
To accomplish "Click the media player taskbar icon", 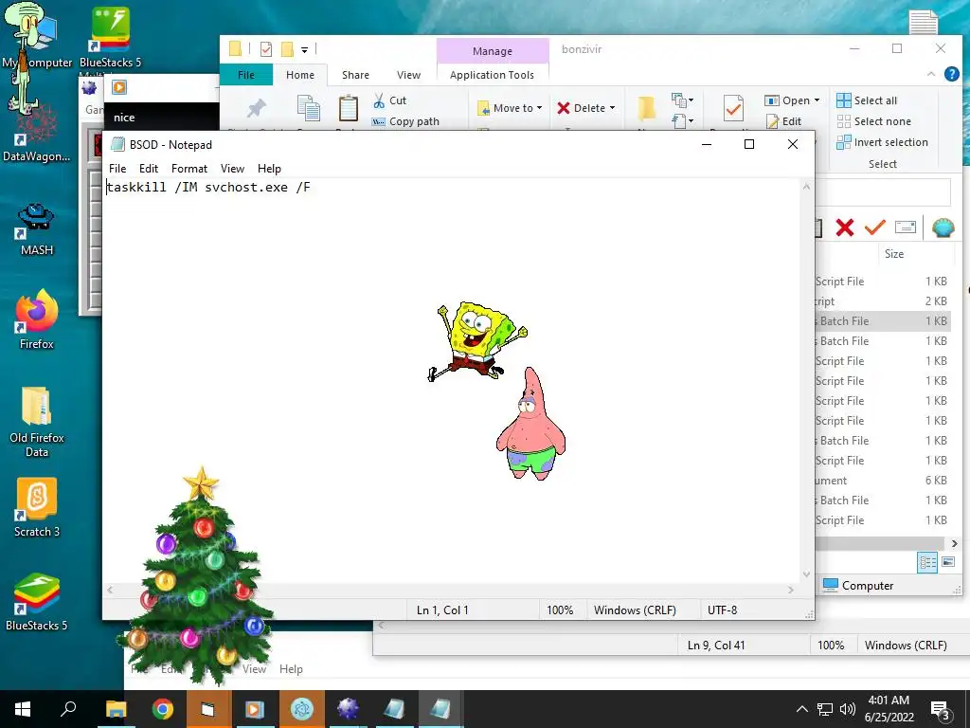I will point(254,709).
